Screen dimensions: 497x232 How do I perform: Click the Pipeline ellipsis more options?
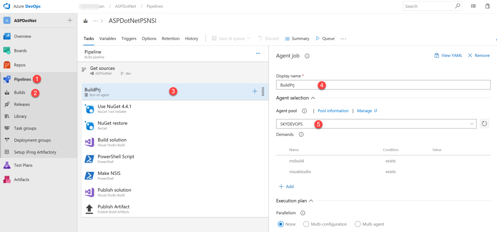coord(258,53)
